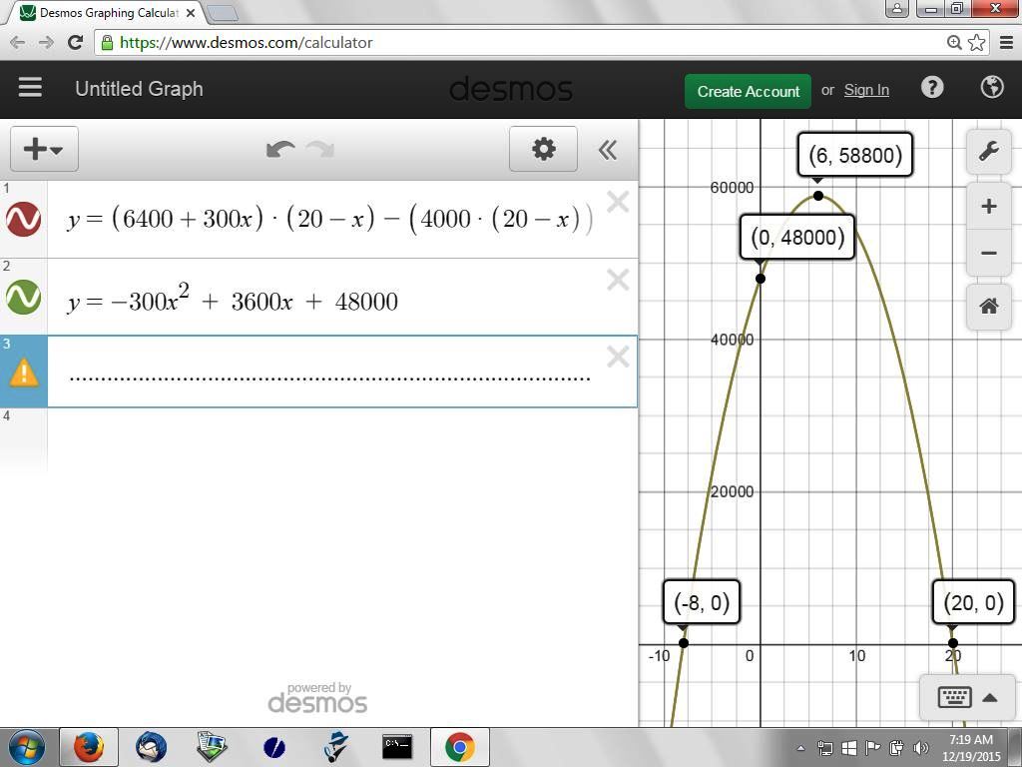1022x767 pixels.
Task: Select the y = -300x² + 3600x + 48000 expression
Action: [233, 298]
